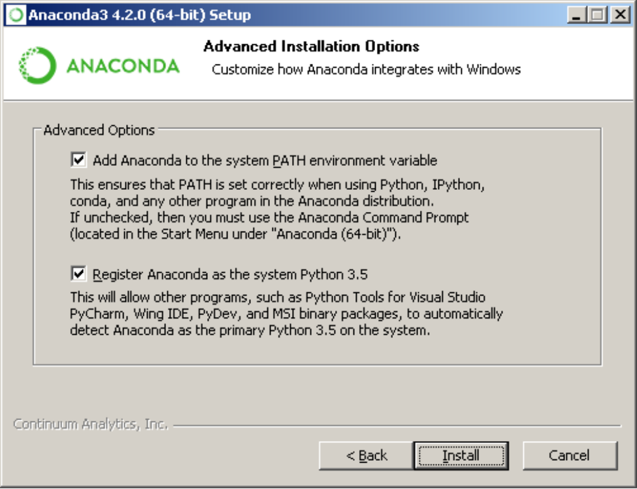This screenshot has height=489, width=637.
Task: Click the 'Add Anaconda to the system PATH' label
Action: pyautogui.click(x=265, y=161)
